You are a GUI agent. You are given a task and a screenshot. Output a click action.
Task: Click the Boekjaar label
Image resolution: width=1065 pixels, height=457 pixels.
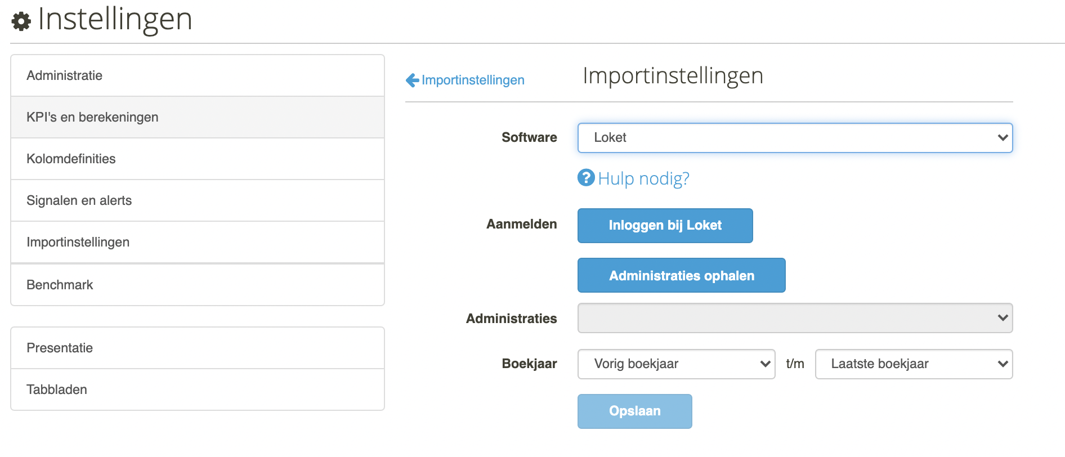click(x=529, y=364)
